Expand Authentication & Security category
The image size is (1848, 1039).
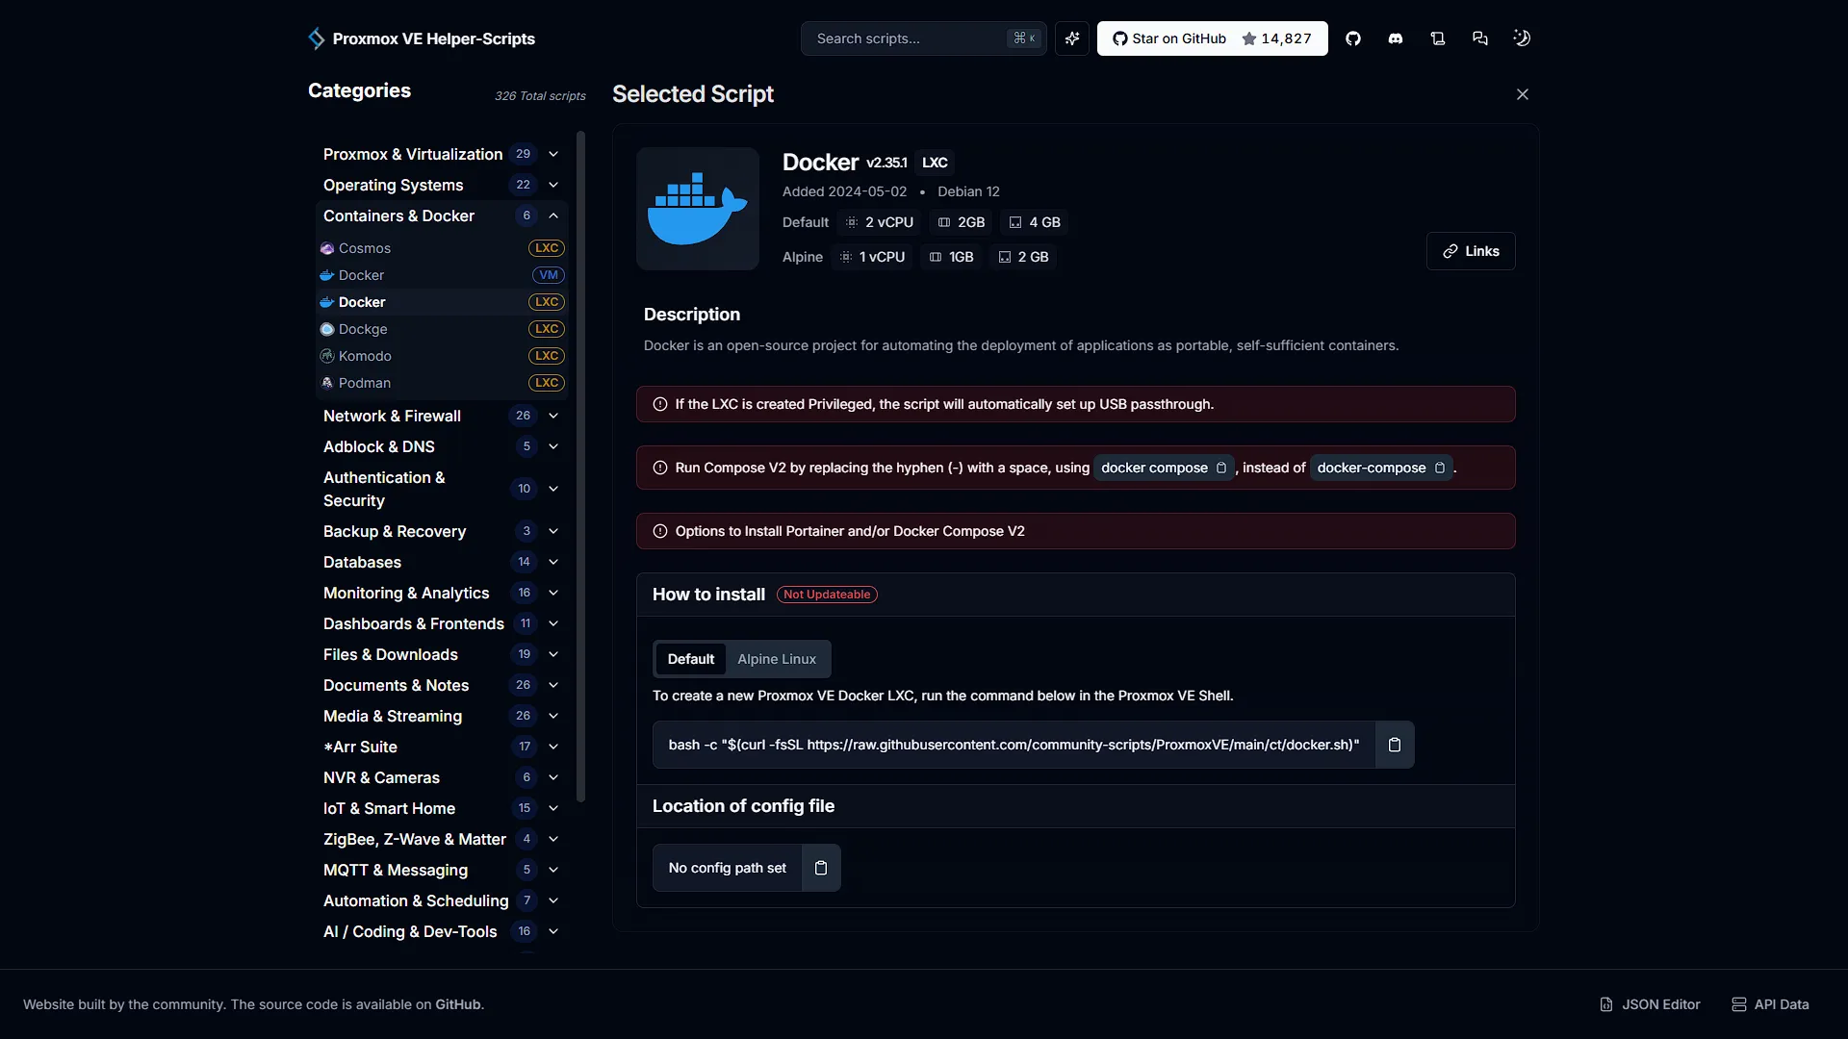[x=442, y=489]
